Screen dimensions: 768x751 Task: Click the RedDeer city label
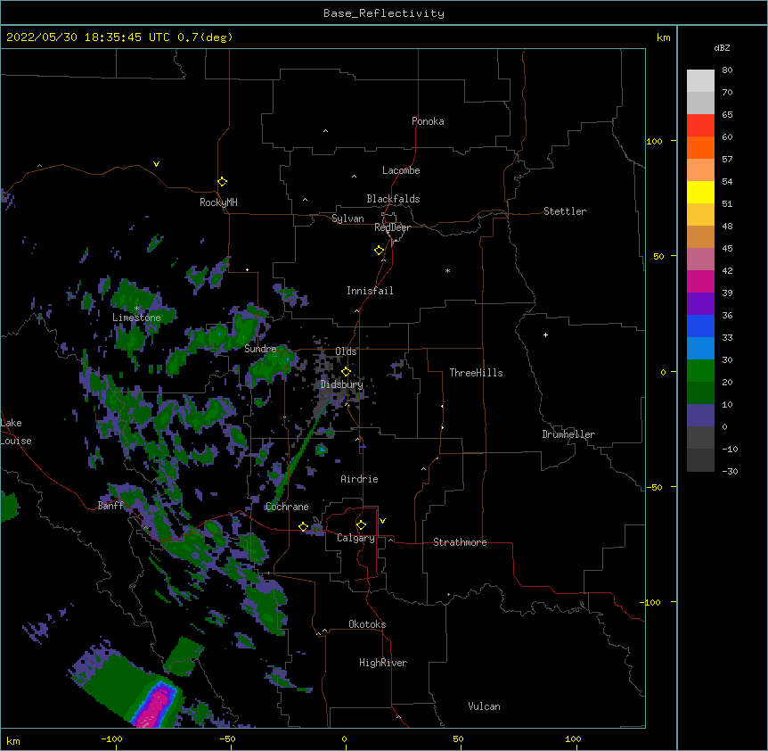(x=392, y=227)
